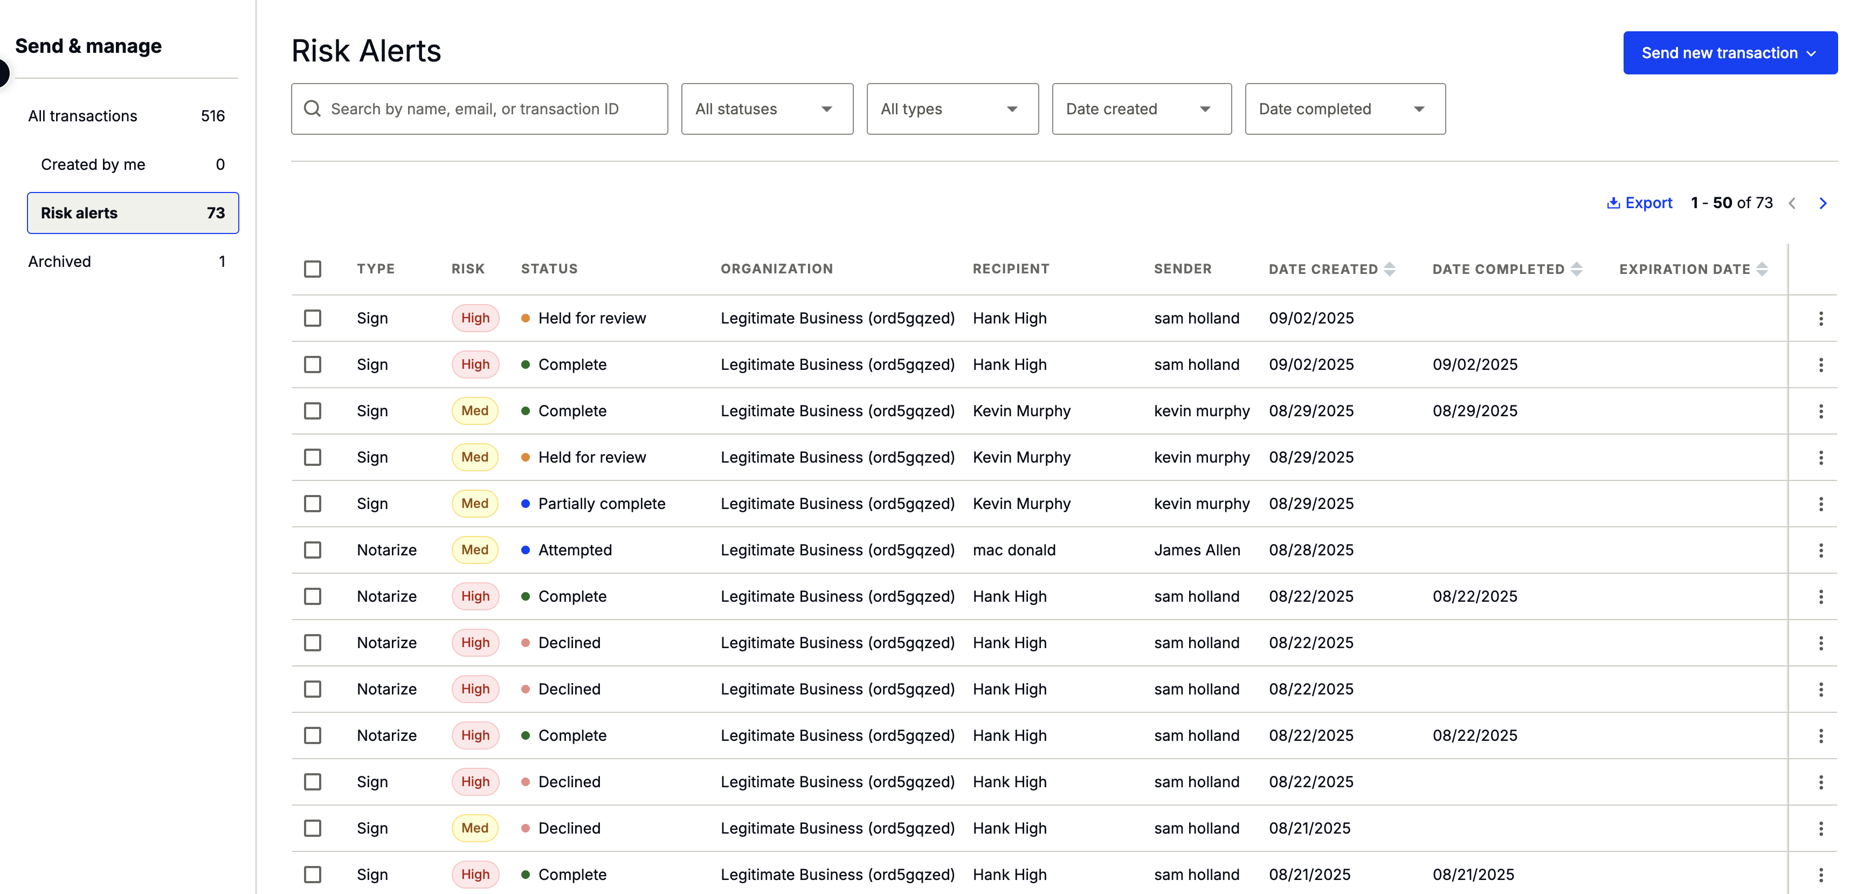This screenshot has height=894, width=1864.
Task: Check the Kevin Murphy Med Complete row
Action: tap(313, 411)
